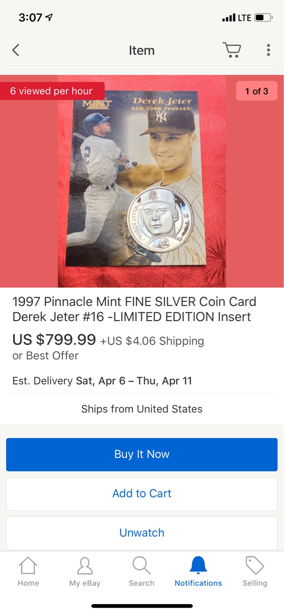Tap the Selling tag icon
284x614 pixels.
coord(255,566)
